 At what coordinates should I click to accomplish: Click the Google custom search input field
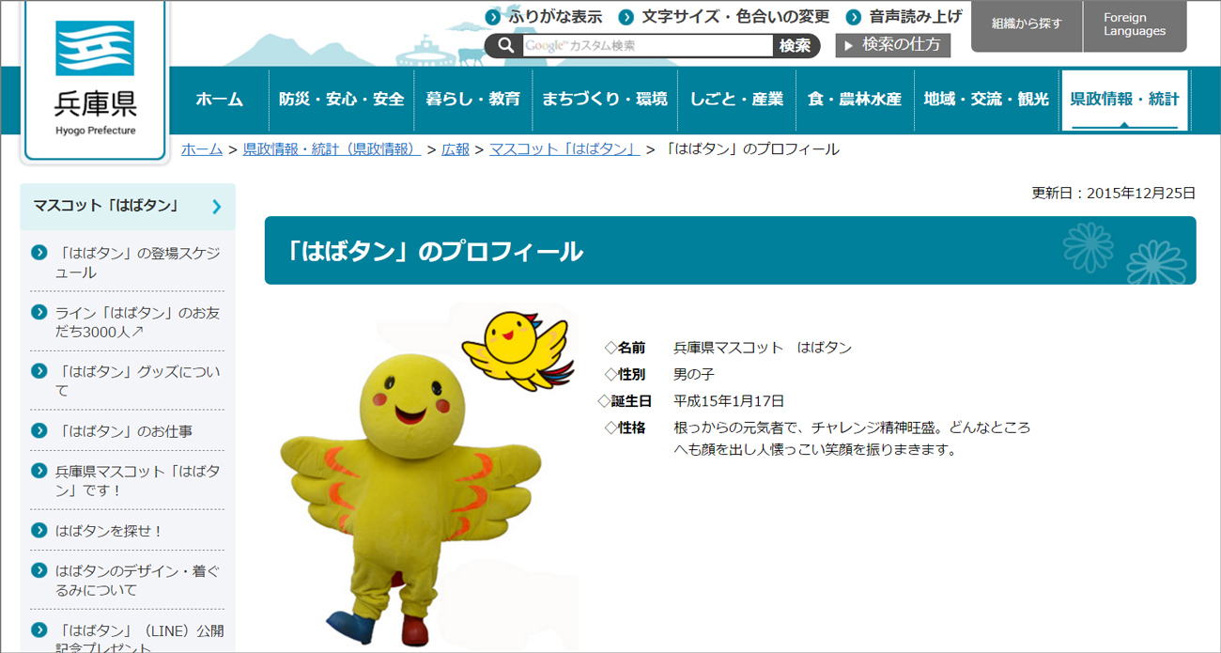point(648,45)
